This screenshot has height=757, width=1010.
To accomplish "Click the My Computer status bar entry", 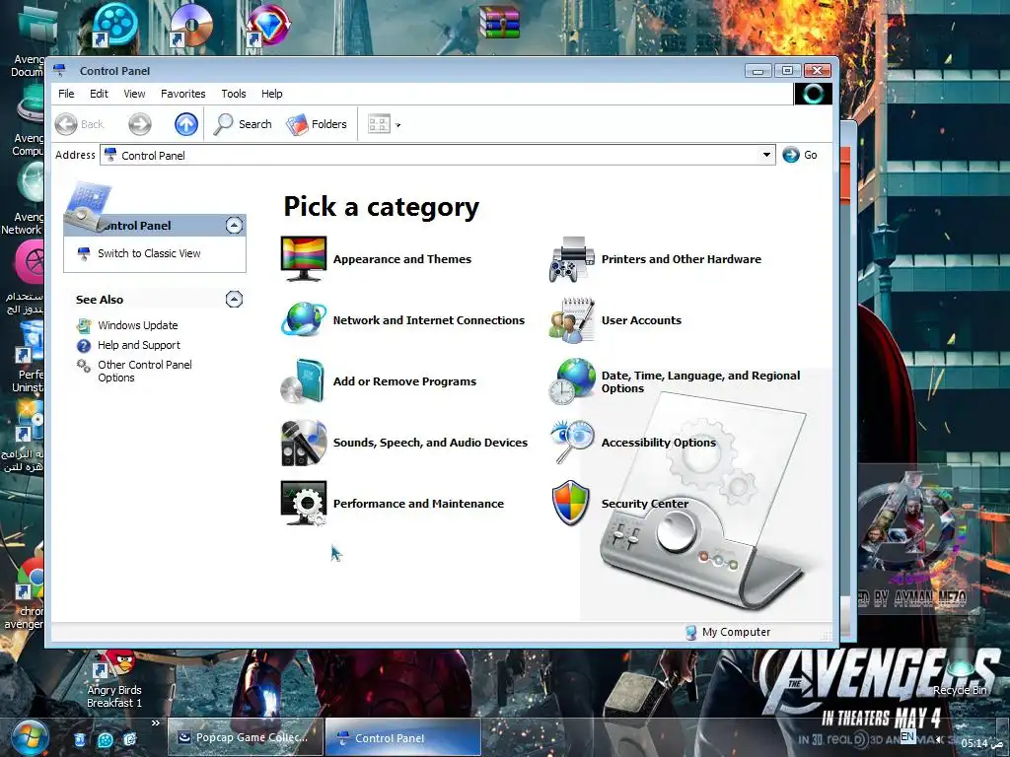I will pos(728,632).
